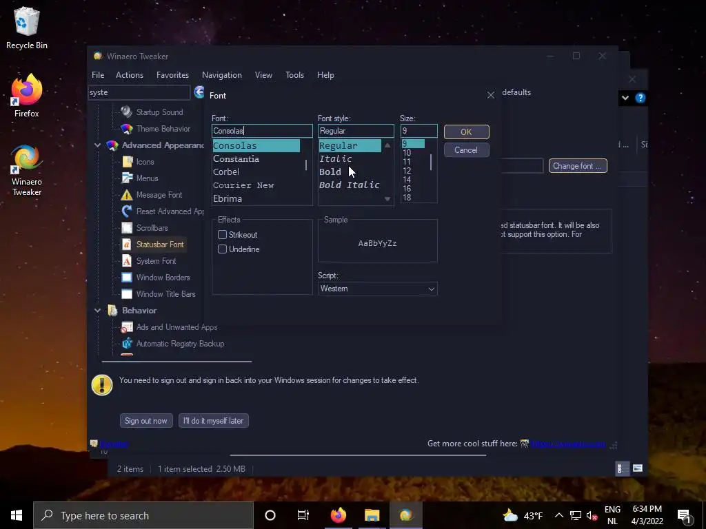The image size is (706, 529).
Task: Show hidden tray icons chevron
Action: pyautogui.click(x=558, y=515)
